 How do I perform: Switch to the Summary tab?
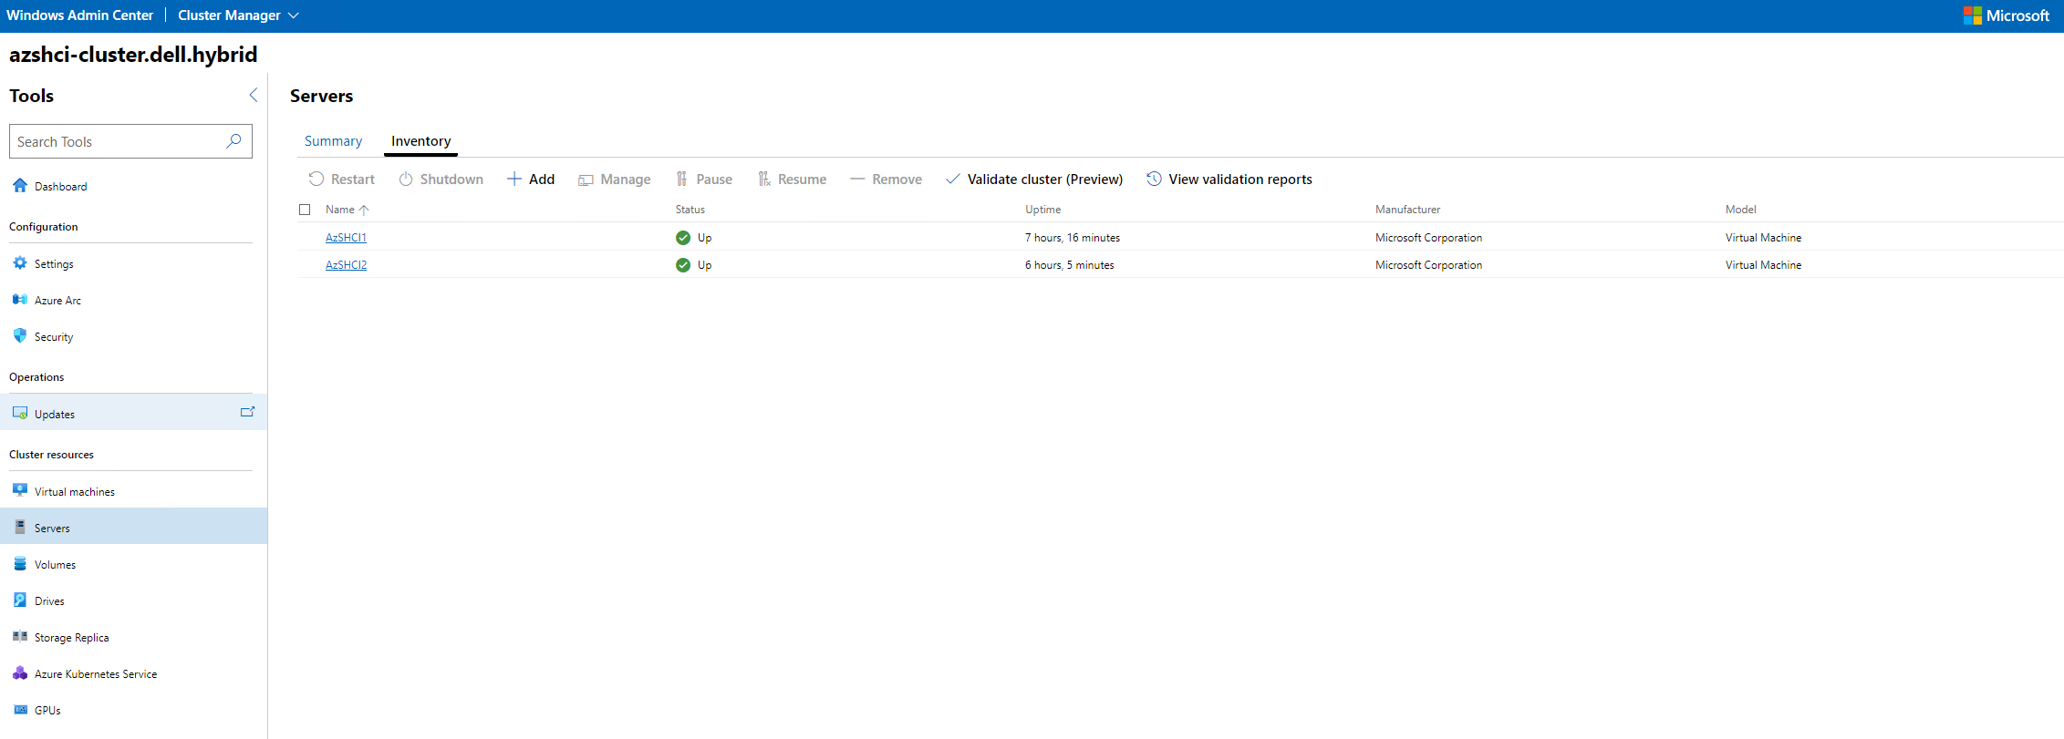click(333, 141)
